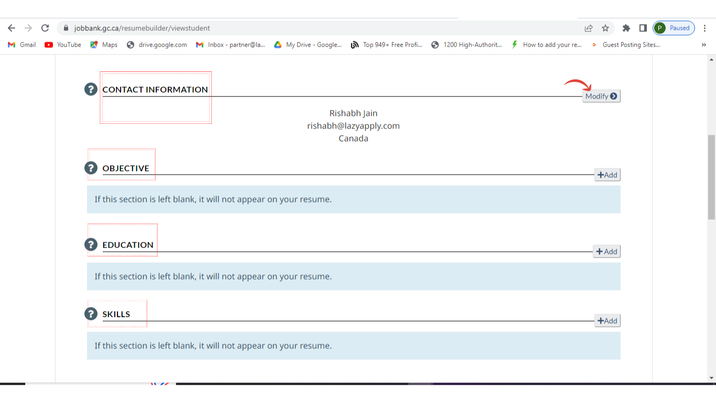Add a new entry under Skills
Screen dimensions: 716x403
point(607,321)
